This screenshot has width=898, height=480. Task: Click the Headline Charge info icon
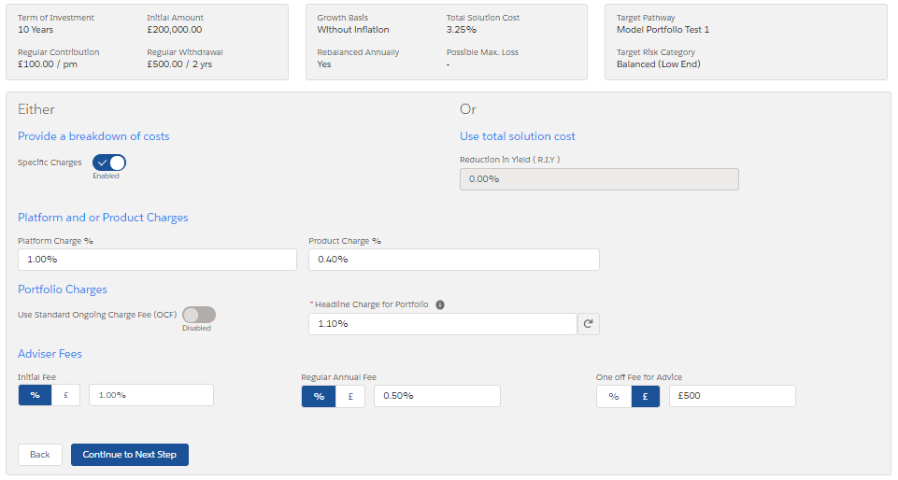[440, 304]
